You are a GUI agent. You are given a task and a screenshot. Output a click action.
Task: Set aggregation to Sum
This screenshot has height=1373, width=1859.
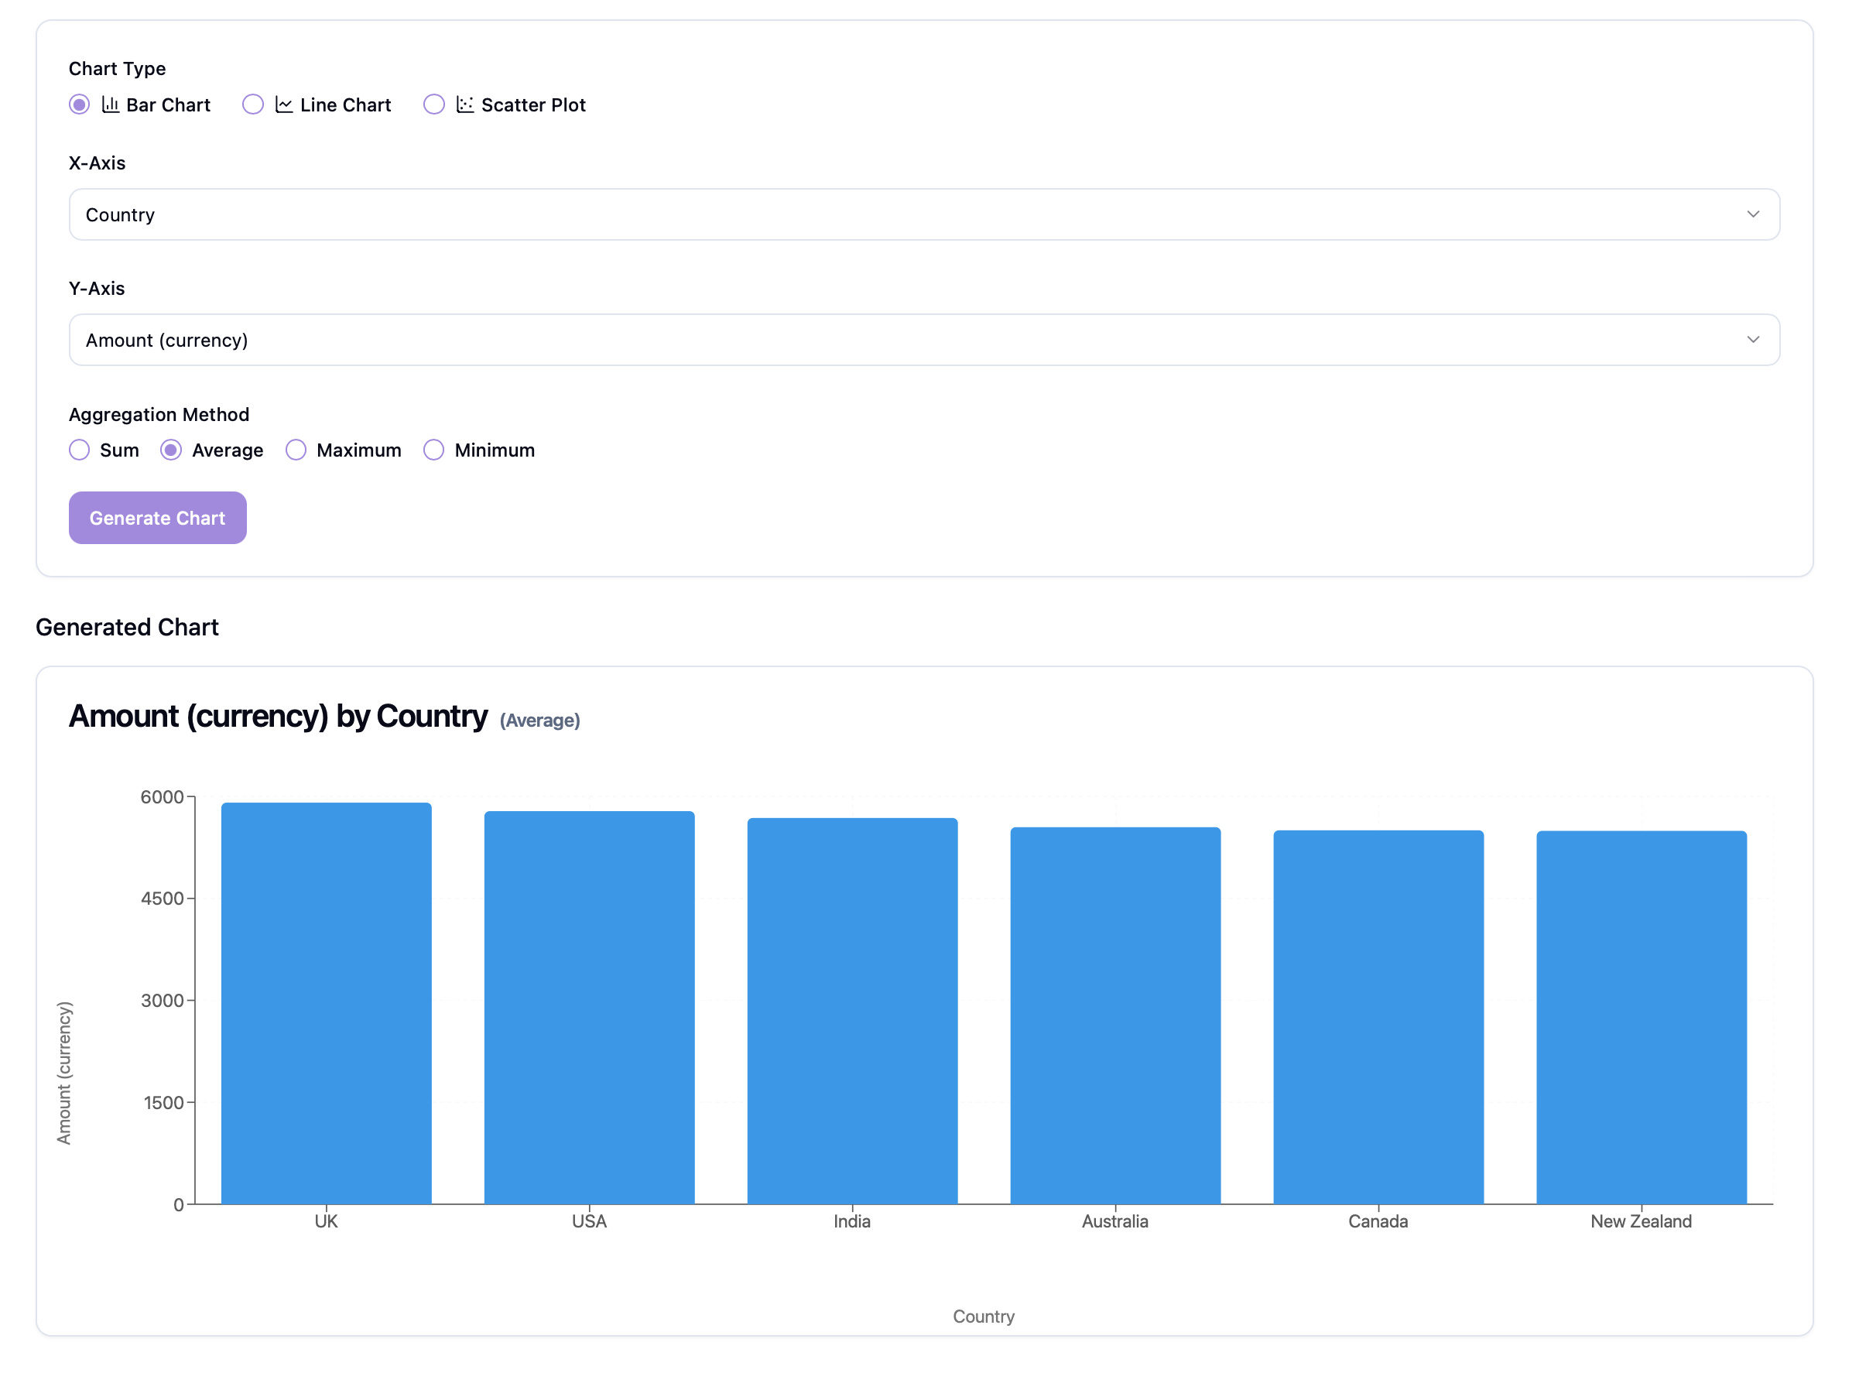pyautogui.click(x=80, y=450)
